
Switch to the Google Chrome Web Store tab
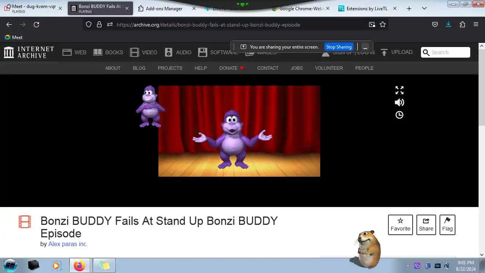click(301, 8)
